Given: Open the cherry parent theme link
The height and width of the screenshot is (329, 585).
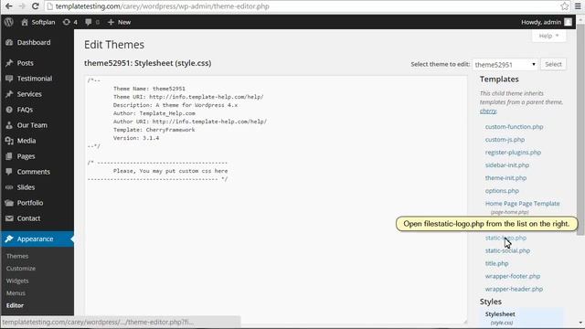Looking at the screenshot, I should click(488, 111).
